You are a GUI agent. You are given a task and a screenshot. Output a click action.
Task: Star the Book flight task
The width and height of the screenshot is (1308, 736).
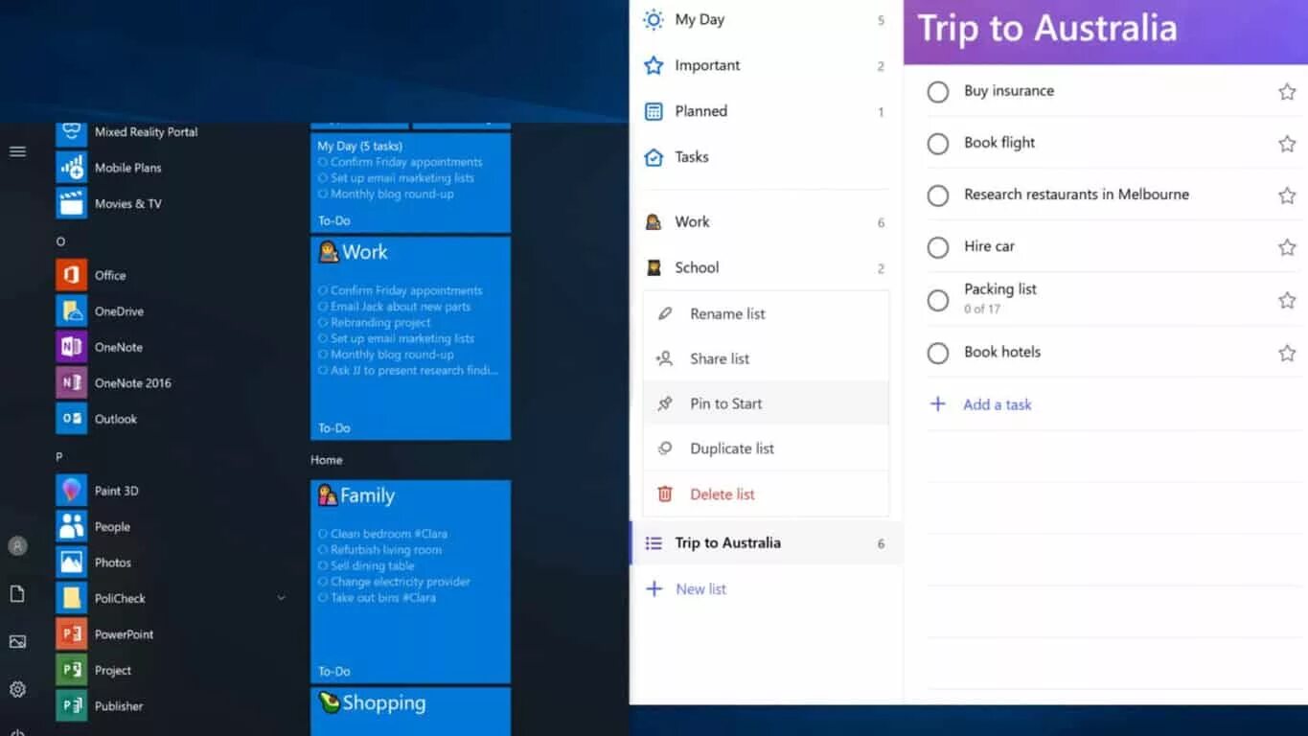(x=1287, y=144)
